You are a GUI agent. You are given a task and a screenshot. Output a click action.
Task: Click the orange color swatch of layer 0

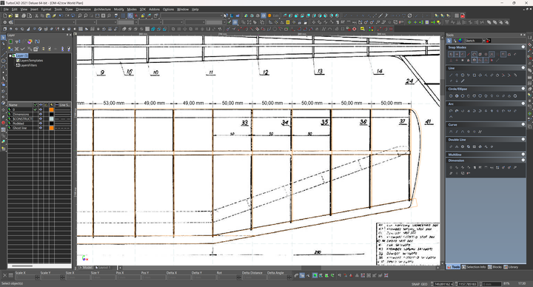51,109
